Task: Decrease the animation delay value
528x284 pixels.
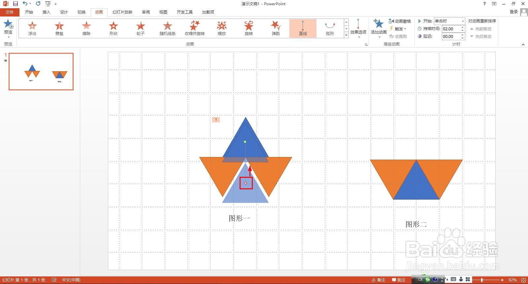Action: tap(463, 38)
